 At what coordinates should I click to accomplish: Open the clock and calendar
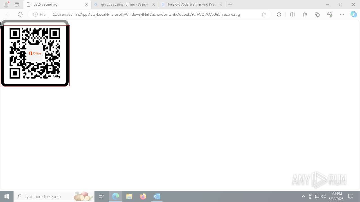click(x=336, y=196)
